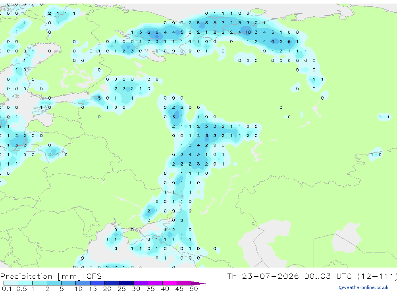Click the 0.5–1 mm legend color swatch
The height and width of the screenshot is (291, 397).
click(25, 283)
